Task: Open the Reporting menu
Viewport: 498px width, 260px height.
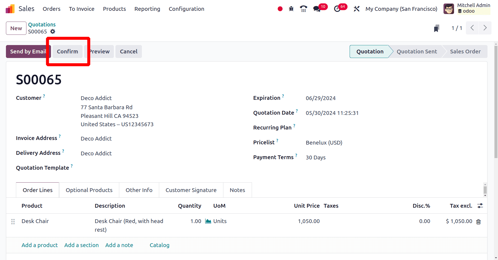Action: pyautogui.click(x=147, y=9)
